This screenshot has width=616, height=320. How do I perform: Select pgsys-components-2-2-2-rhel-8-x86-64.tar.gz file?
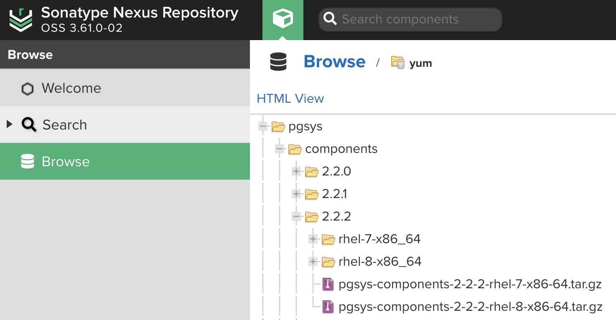pyautogui.click(x=471, y=307)
